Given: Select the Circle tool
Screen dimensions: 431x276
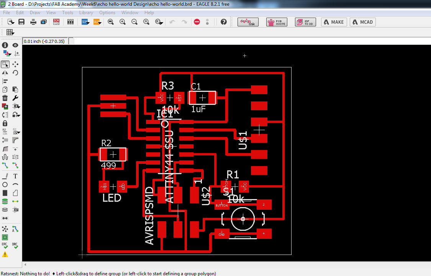Looking at the screenshot, I should (5, 185).
